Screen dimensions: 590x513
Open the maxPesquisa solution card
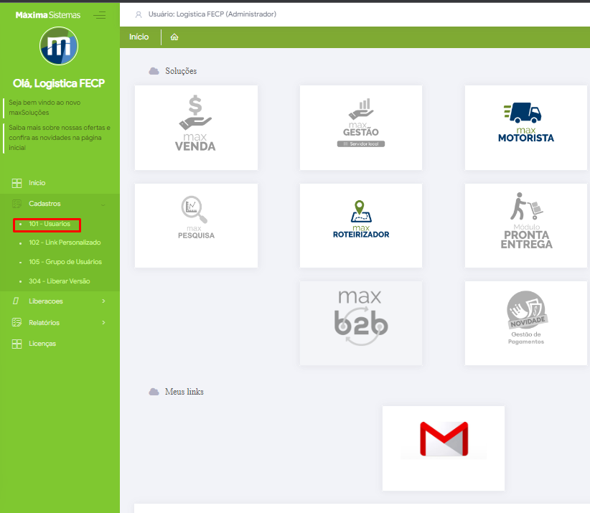[x=196, y=226]
